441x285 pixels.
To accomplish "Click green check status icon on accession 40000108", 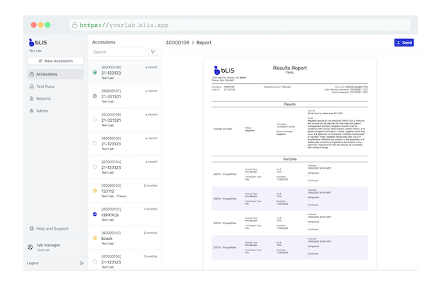I will tap(95, 72).
